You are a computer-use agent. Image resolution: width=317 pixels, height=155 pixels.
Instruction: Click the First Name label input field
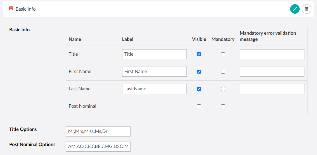tap(154, 72)
